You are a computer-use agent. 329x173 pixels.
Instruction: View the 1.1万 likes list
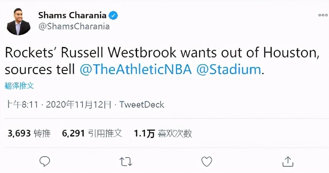(163, 133)
